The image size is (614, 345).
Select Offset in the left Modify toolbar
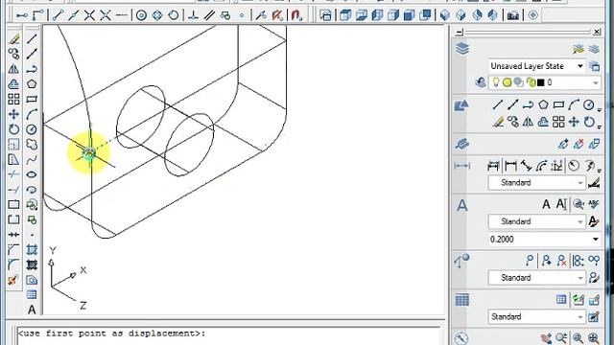click(x=13, y=84)
